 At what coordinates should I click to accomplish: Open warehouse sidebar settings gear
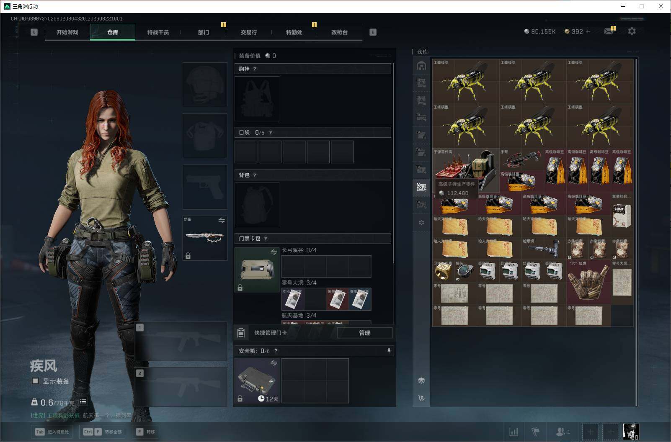click(x=421, y=223)
